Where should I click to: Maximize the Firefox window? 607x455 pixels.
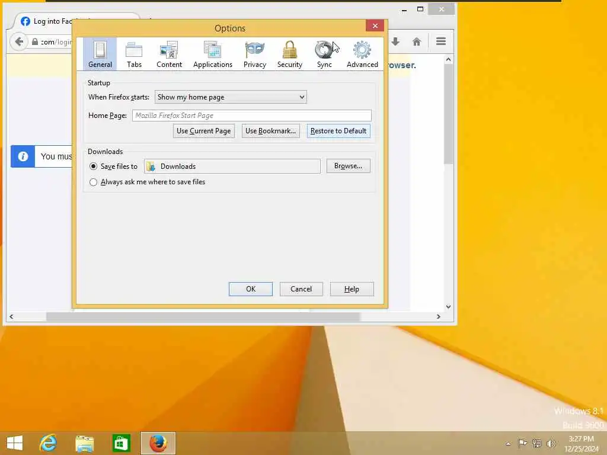click(420, 9)
